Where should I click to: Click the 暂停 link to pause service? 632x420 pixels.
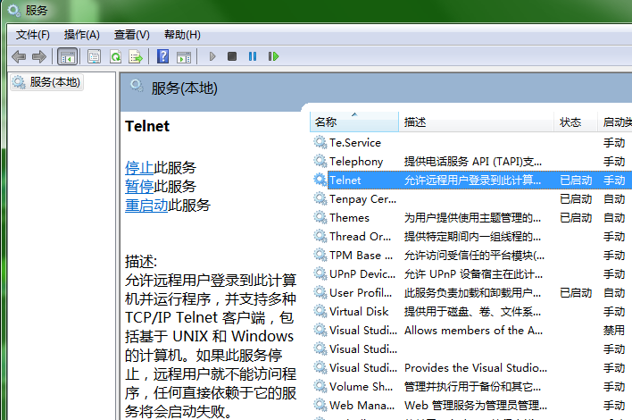(139, 187)
